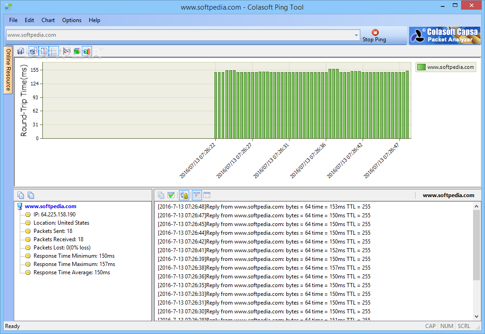Select the 07:26:39 reply log line
The height and width of the screenshot is (334, 485).
[264, 259]
